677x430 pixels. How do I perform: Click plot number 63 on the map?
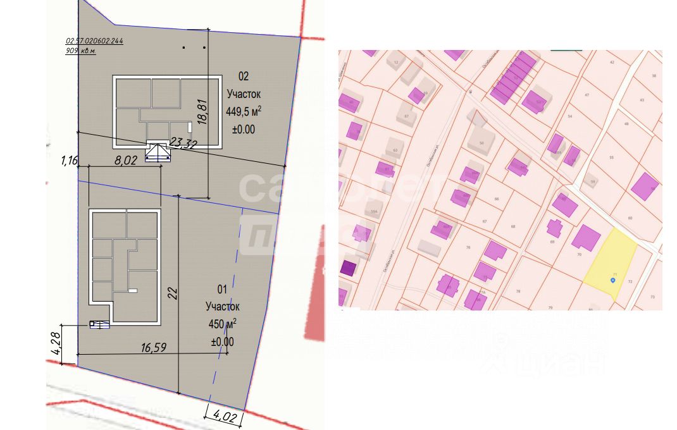coord(395,150)
